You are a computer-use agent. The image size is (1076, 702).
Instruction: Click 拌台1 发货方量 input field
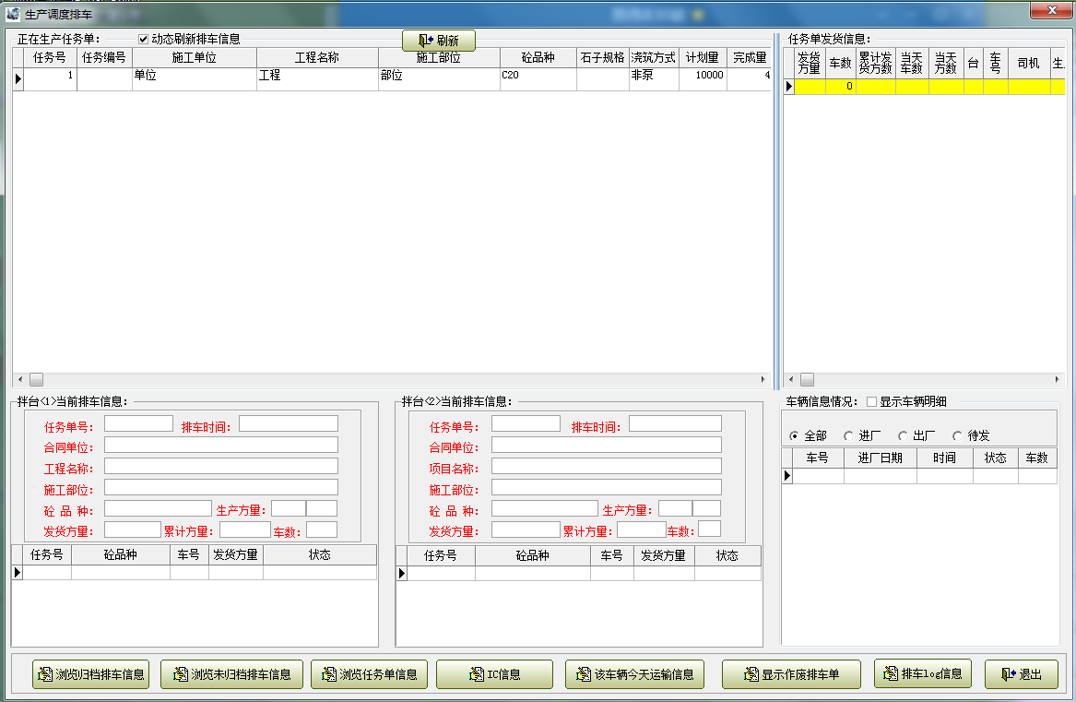click(x=133, y=529)
